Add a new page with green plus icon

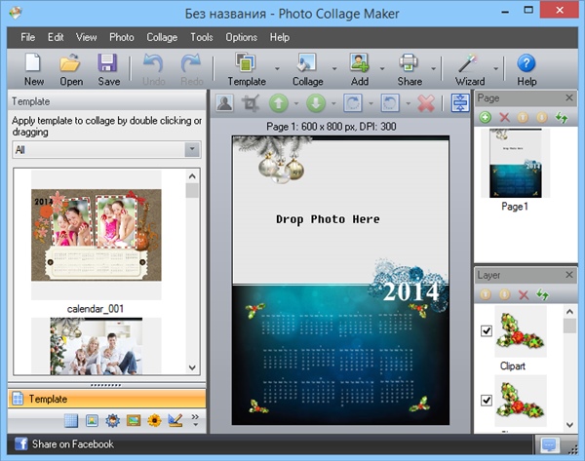[486, 117]
